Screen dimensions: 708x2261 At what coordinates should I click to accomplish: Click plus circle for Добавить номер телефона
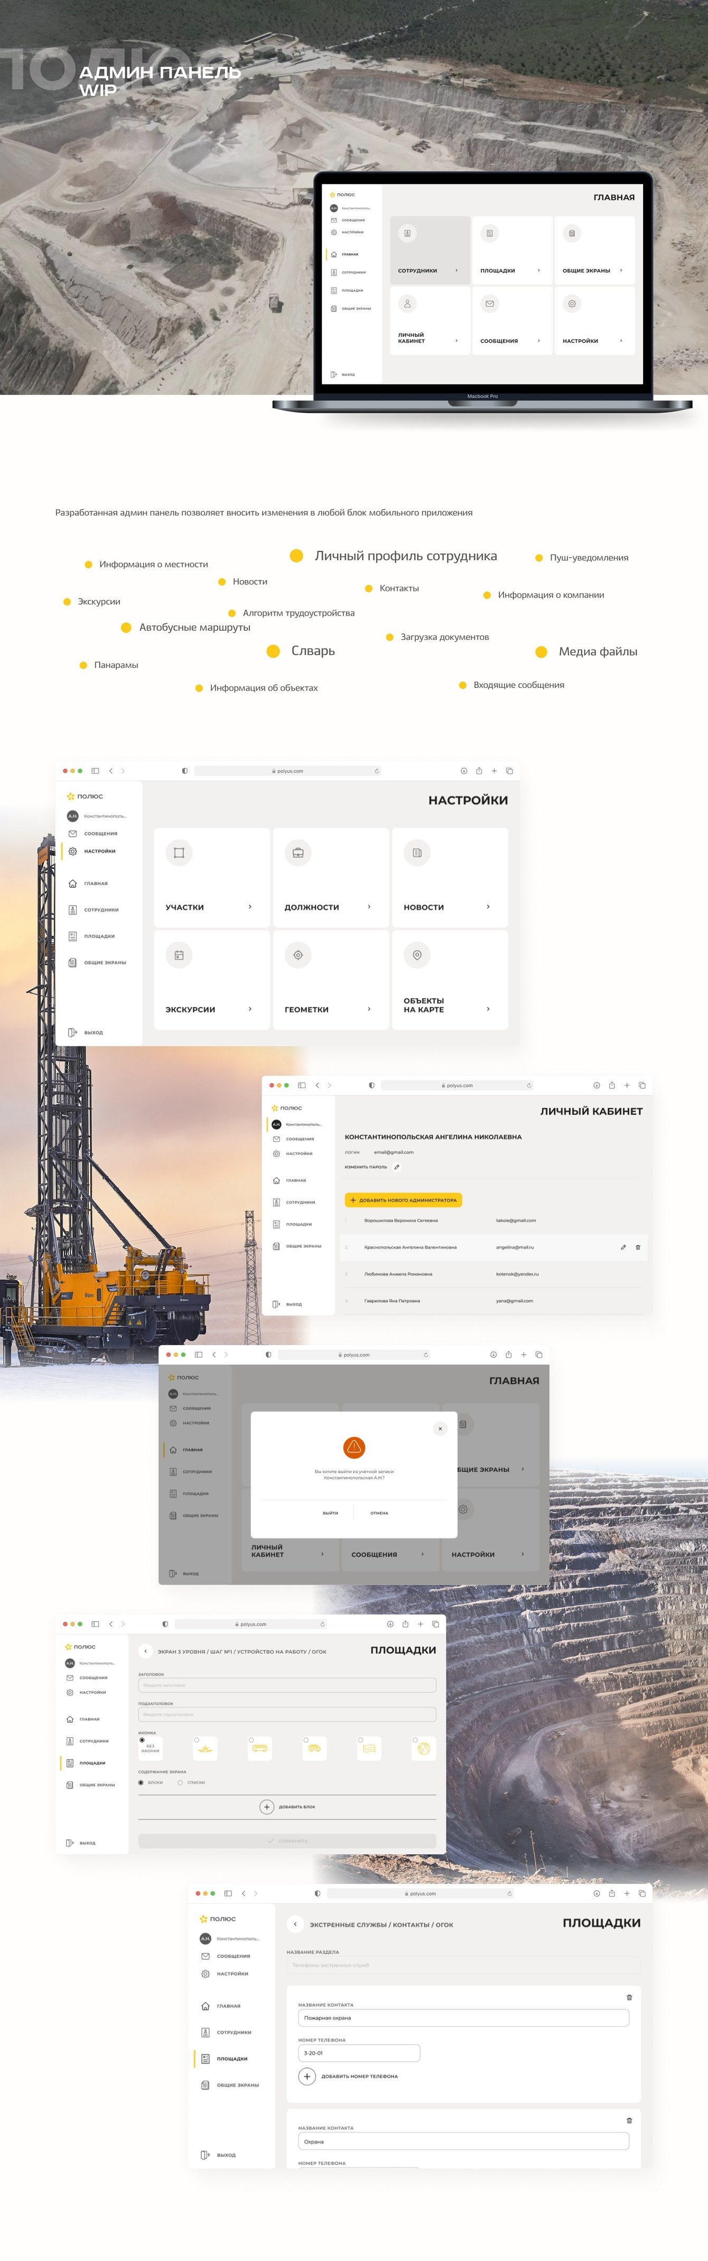pos(307,2076)
